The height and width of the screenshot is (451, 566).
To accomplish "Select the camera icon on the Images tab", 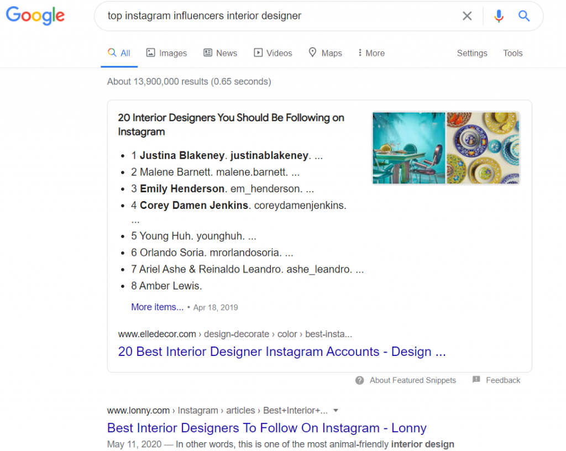I will (150, 53).
